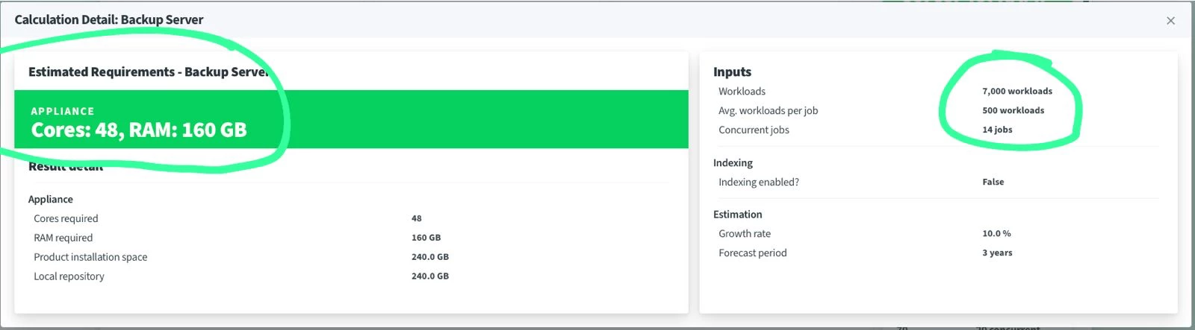Click the 'Growth rate' label
This screenshot has width=1195, height=330.
[x=744, y=234]
